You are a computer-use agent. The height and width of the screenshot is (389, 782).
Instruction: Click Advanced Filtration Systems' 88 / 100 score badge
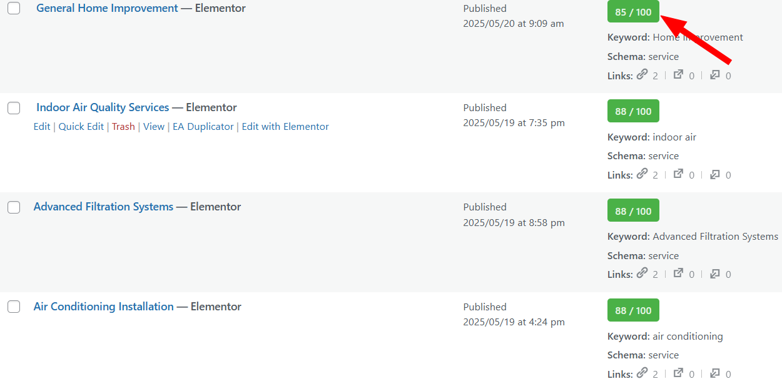point(633,211)
